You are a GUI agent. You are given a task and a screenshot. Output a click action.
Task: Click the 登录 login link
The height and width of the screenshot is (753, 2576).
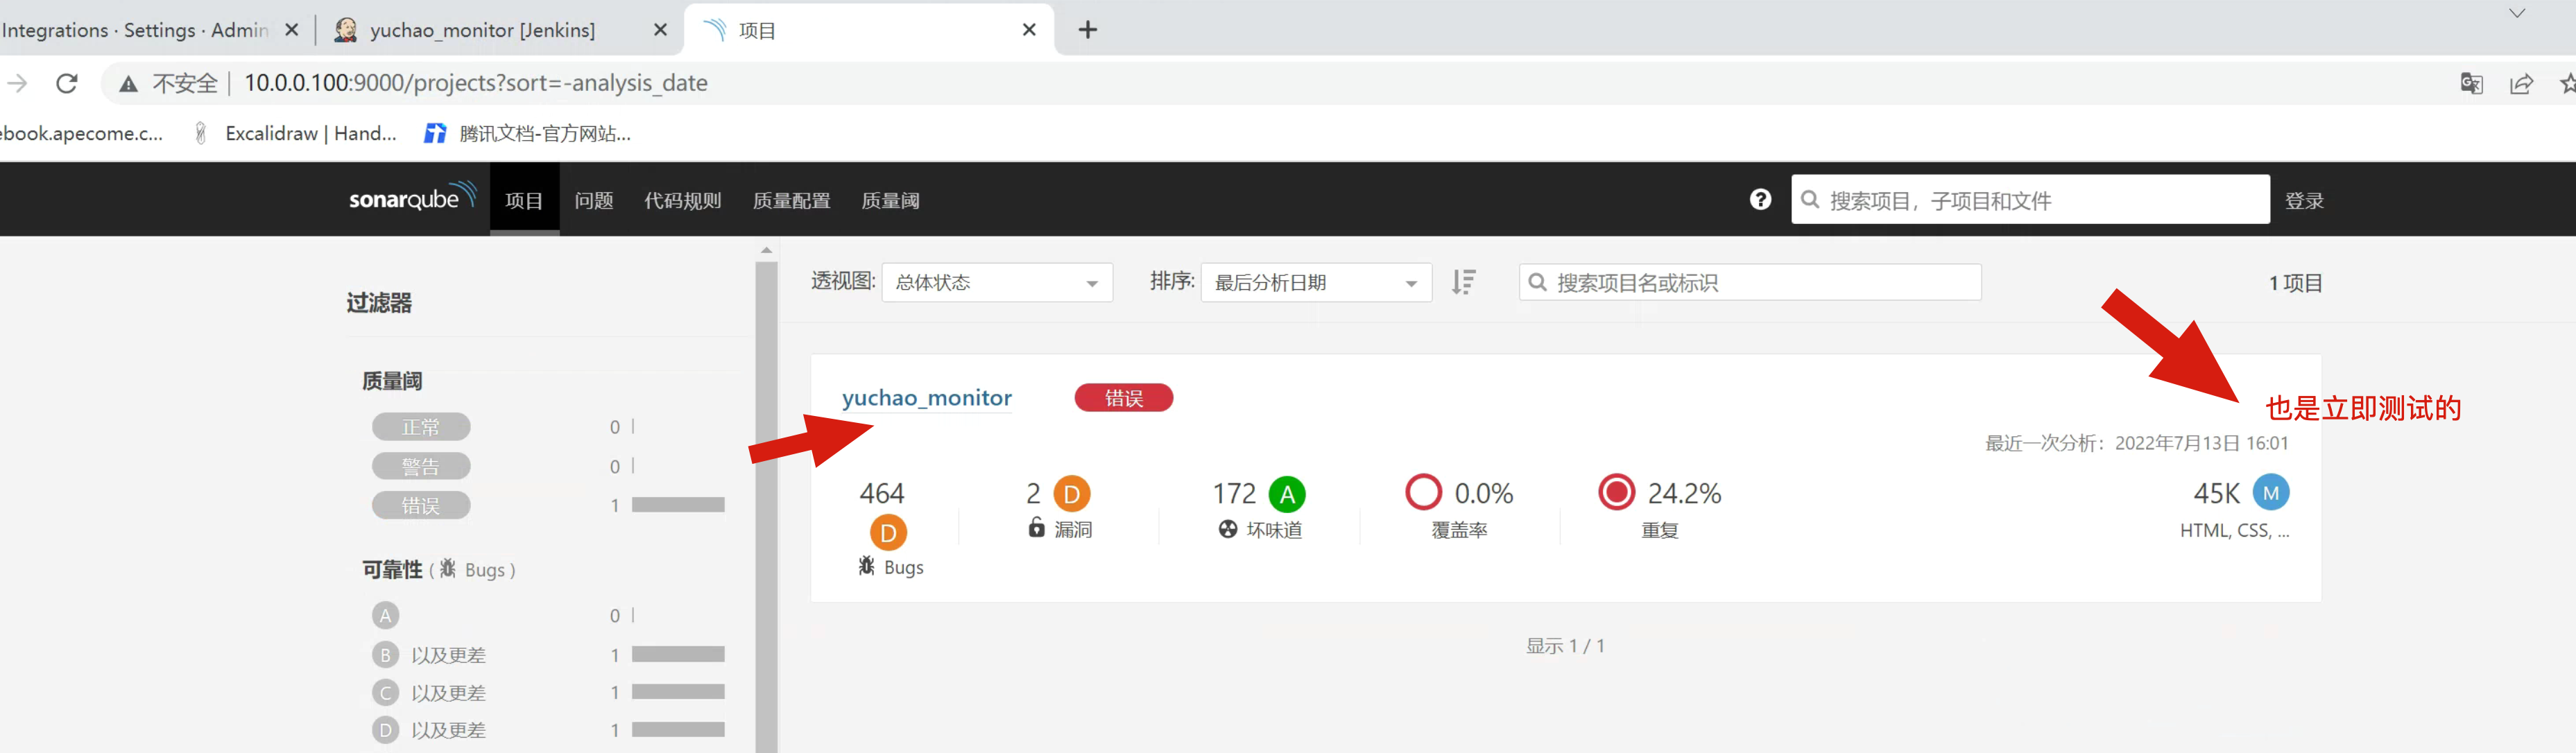pos(2303,200)
